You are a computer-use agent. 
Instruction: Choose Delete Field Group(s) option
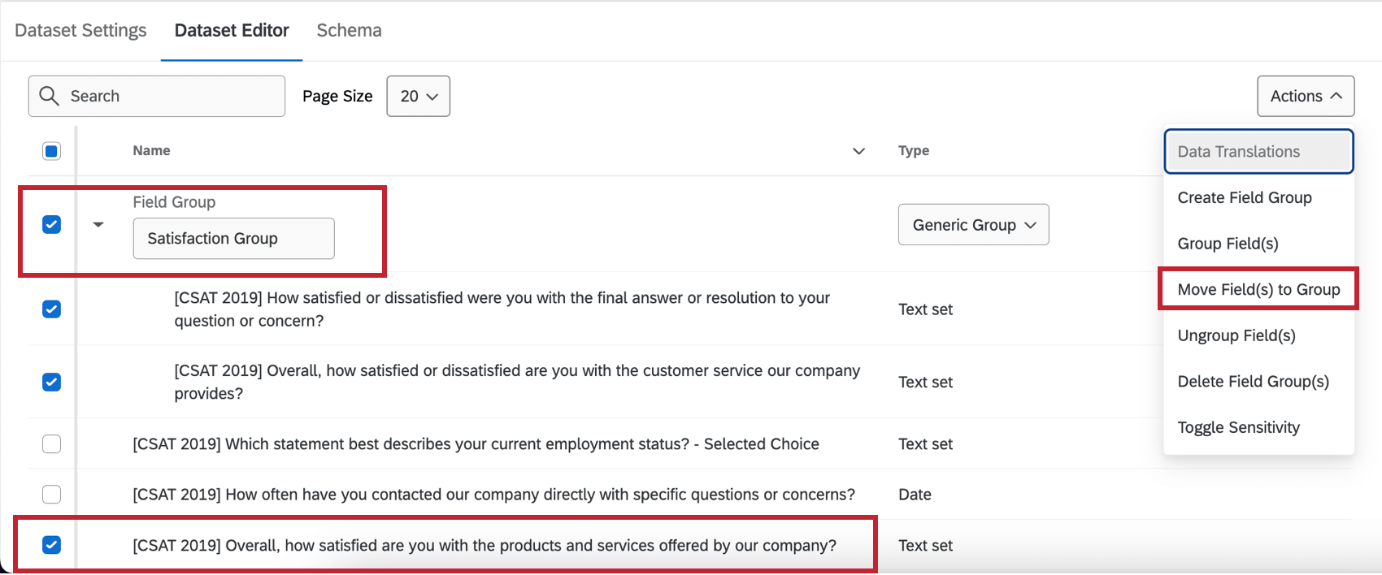(x=1253, y=381)
